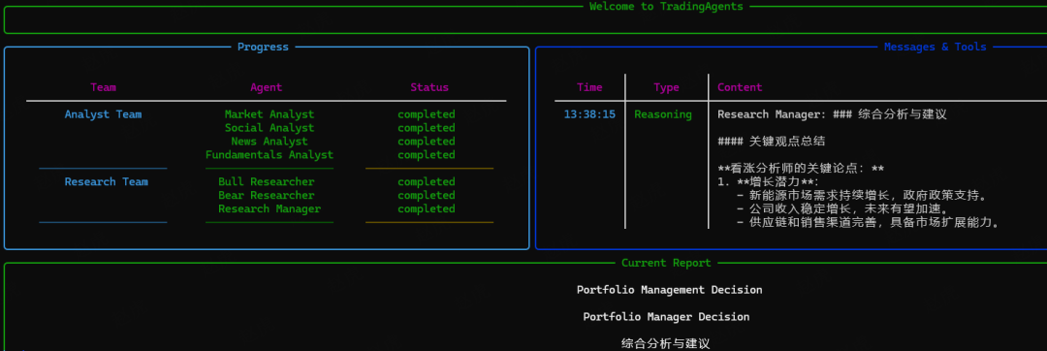Click Social Analyst's 'completed' status
1047x351 pixels.
pos(426,127)
